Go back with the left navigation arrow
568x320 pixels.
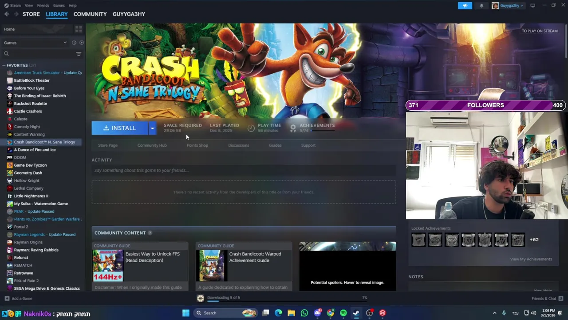7,14
